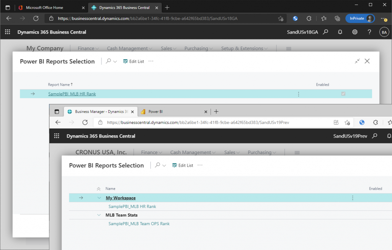Click hamburger menu in CRONUS USA bar
Screen dimensions: 392x250
(x=297, y=153)
